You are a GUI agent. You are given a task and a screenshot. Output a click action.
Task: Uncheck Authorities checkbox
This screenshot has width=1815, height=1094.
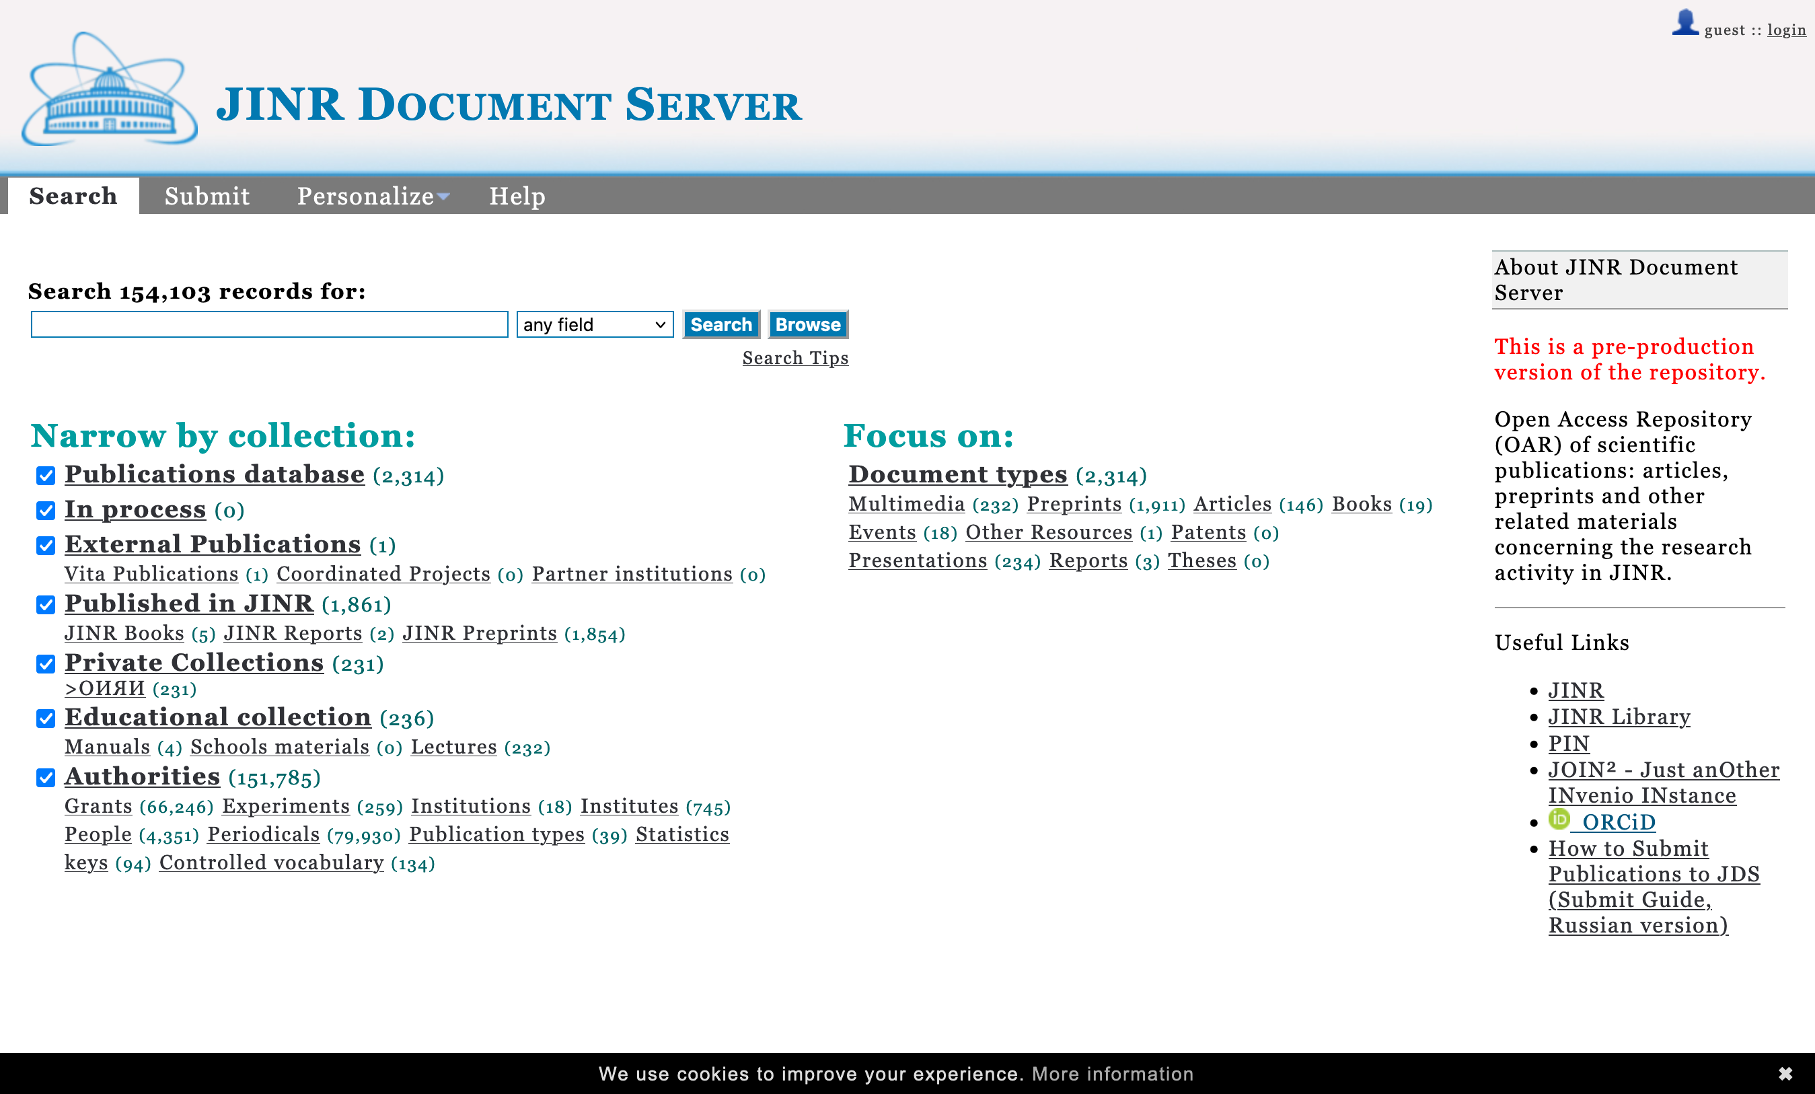click(x=46, y=778)
